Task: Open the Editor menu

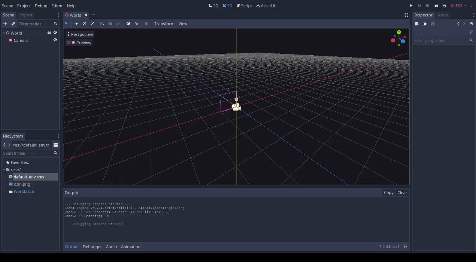Action: click(57, 6)
